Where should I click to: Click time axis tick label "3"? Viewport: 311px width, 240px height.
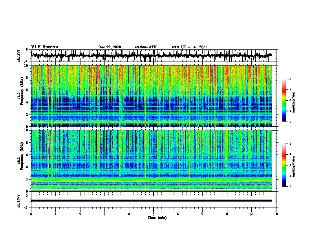(x=104, y=214)
